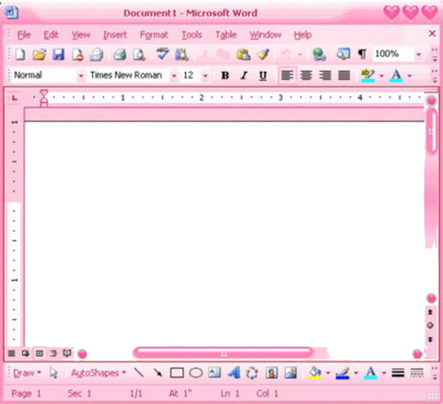Send document by e-mail icon
The height and width of the screenshot is (404, 443).
coord(97,55)
